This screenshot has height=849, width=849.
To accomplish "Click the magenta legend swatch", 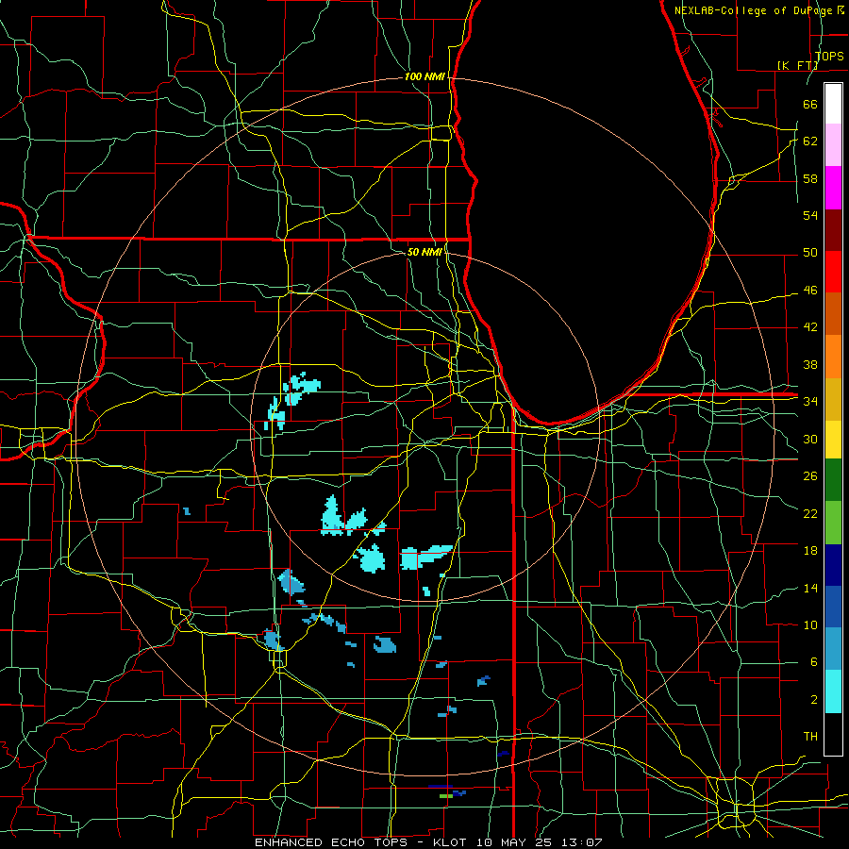I will click(833, 188).
